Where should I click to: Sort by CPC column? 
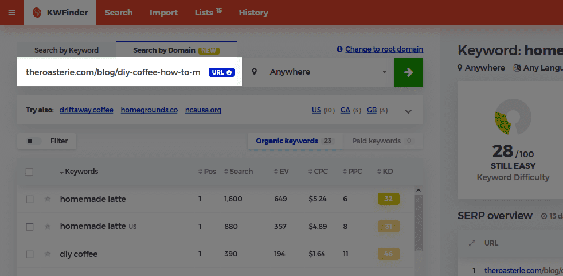[x=318, y=172]
